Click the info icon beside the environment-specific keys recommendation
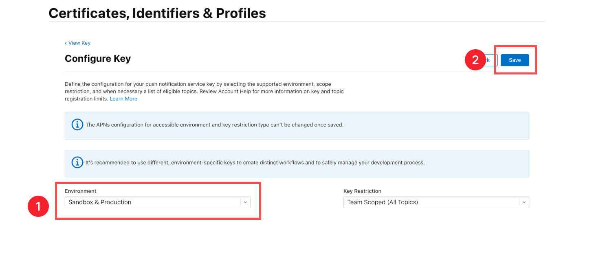This screenshot has width=594, height=273. click(77, 162)
